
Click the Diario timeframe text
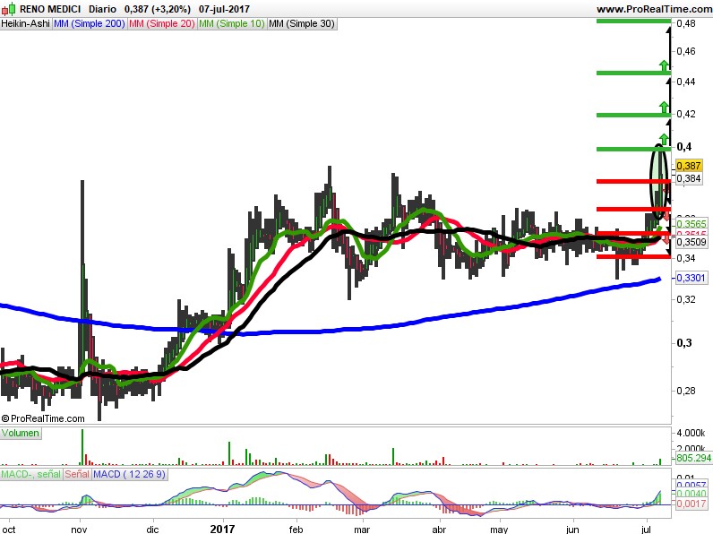tap(102, 9)
